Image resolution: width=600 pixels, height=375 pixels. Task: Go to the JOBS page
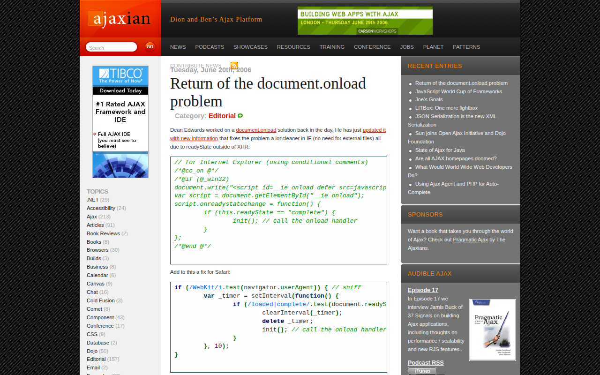tap(407, 47)
